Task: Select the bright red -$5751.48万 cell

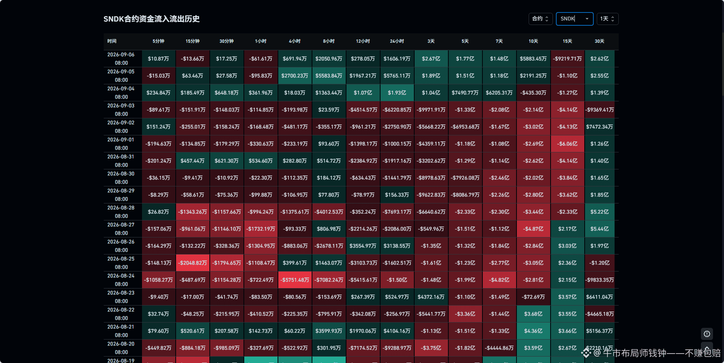Action: click(x=295, y=280)
